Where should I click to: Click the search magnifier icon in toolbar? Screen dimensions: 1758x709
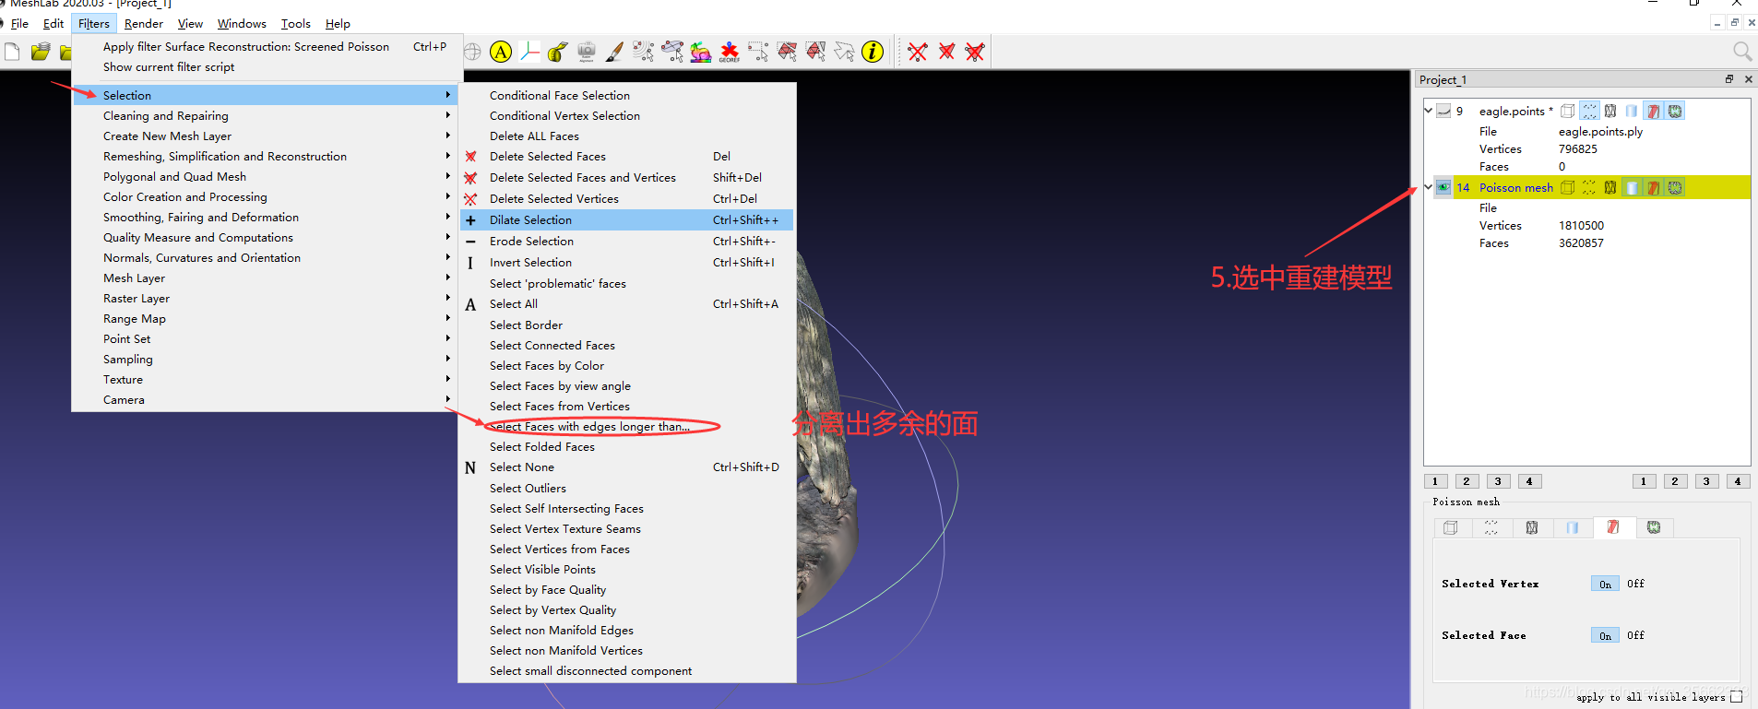[1742, 52]
